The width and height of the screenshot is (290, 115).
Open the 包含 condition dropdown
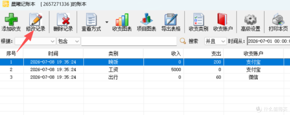[69, 41]
